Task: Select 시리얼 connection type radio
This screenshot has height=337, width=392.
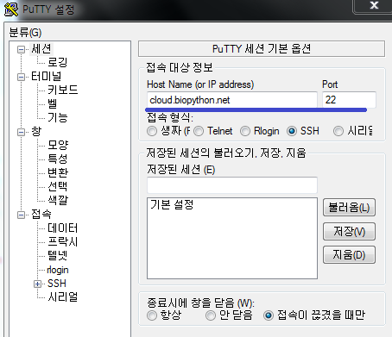Action: click(338, 131)
